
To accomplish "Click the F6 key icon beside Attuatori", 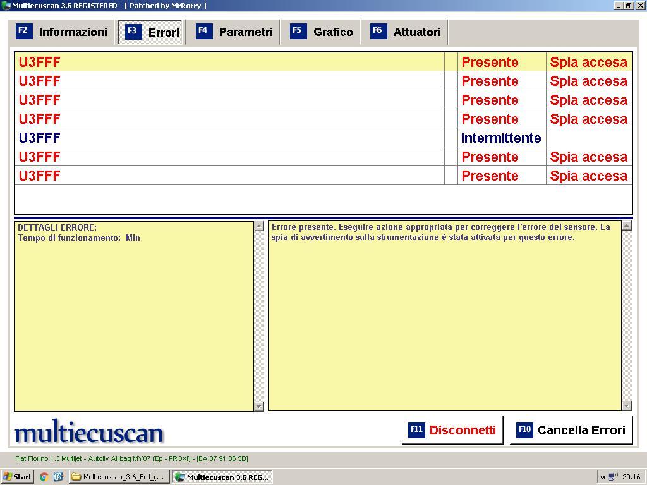I will [x=378, y=31].
